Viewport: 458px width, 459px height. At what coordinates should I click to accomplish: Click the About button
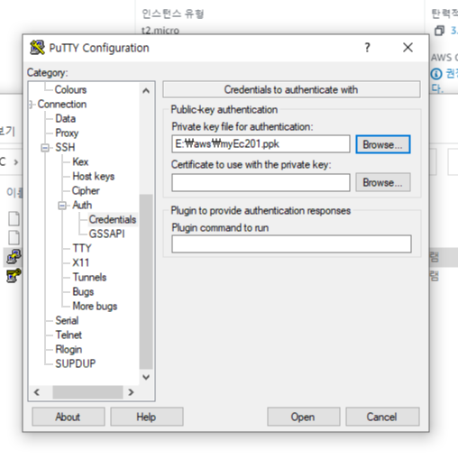[x=69, y=417]
